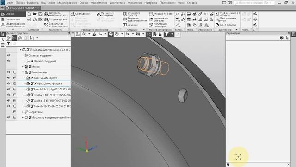Select Управление toolbar set
Image resolution: width=296 pixels, height=167 pixels.
coord(13,19)
